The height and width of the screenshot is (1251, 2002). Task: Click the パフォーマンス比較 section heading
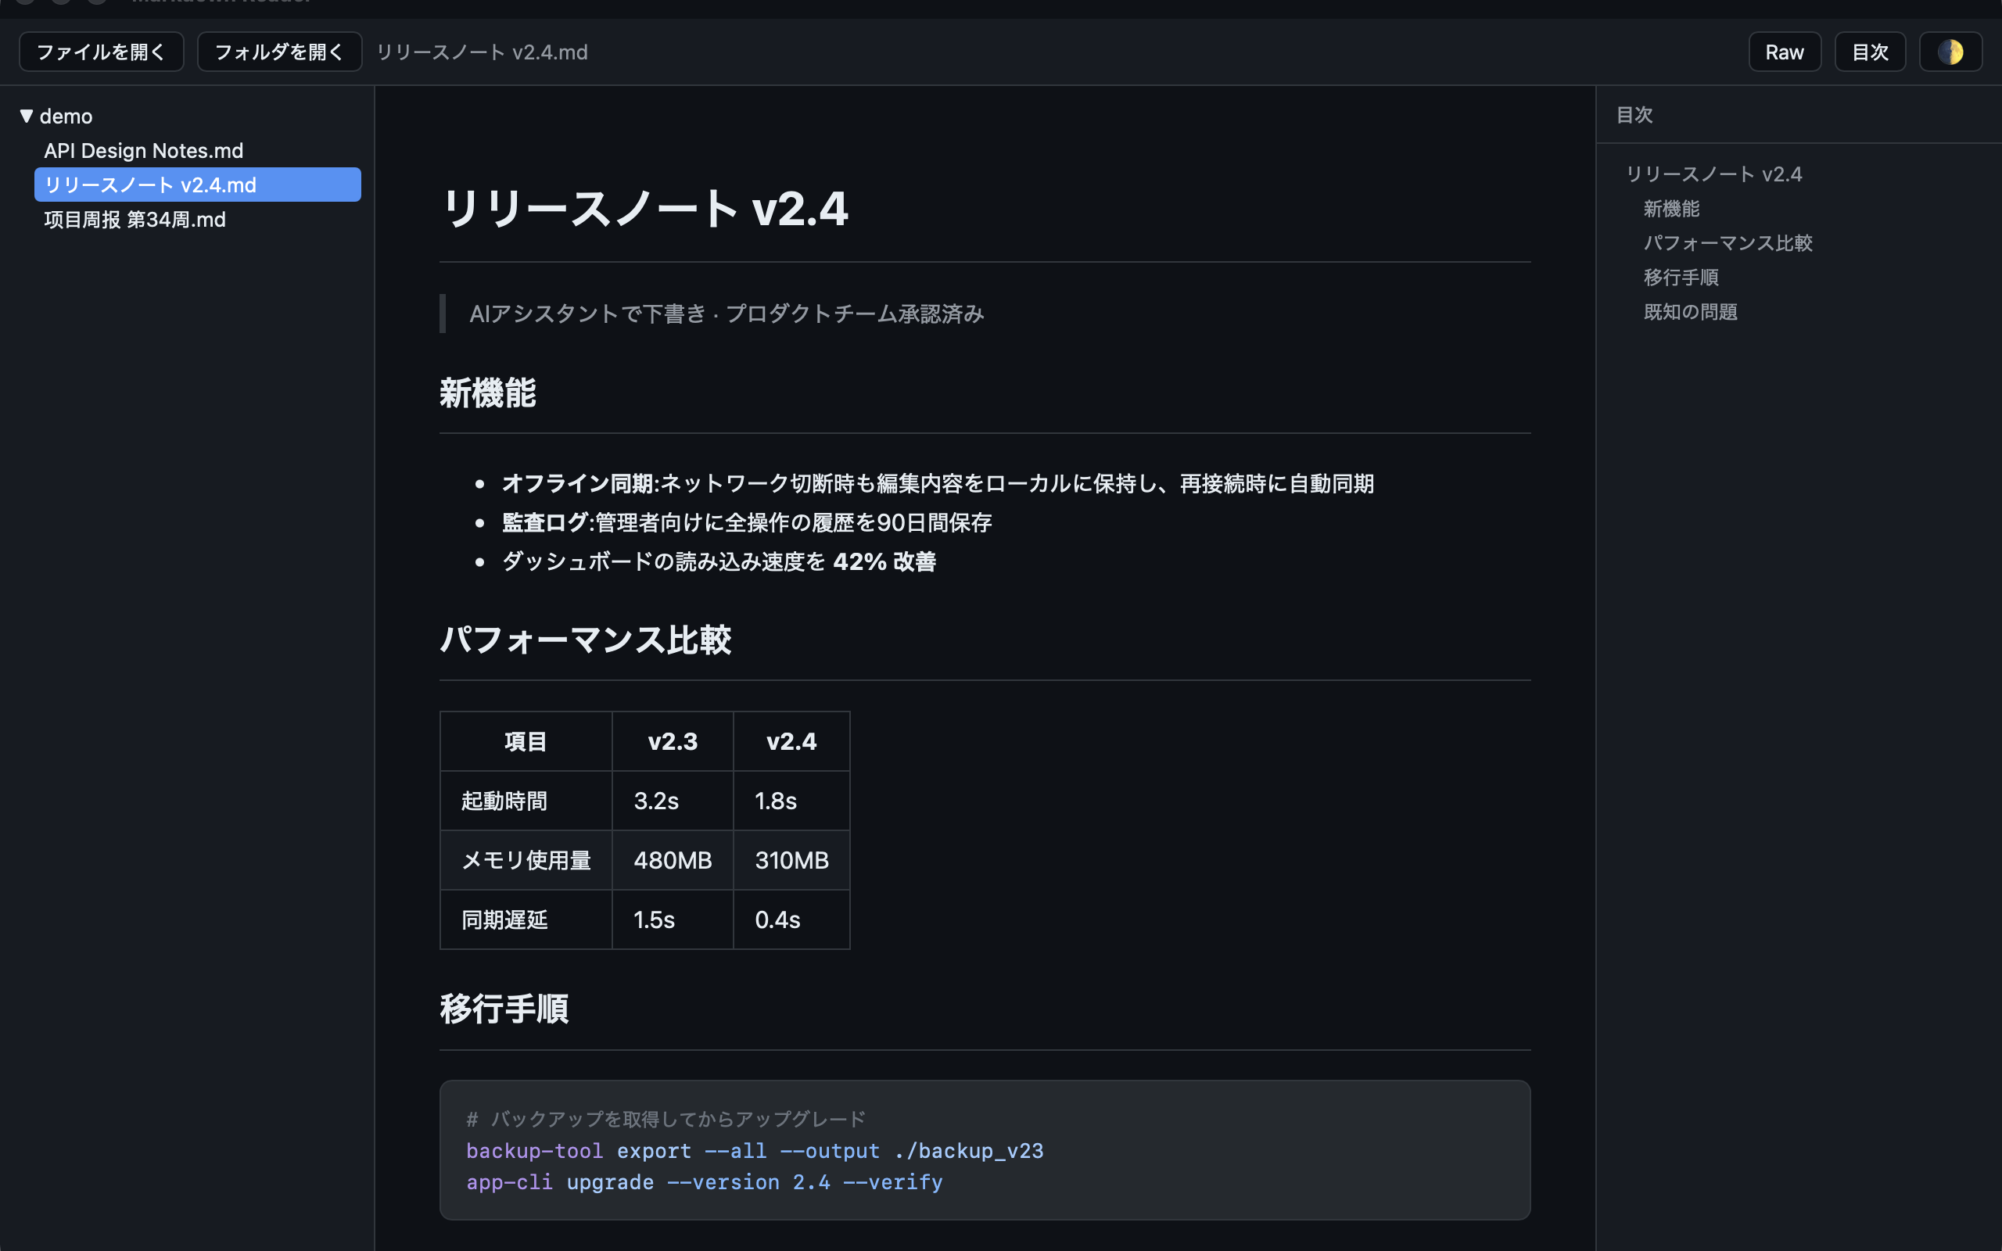tap(585, 640)
